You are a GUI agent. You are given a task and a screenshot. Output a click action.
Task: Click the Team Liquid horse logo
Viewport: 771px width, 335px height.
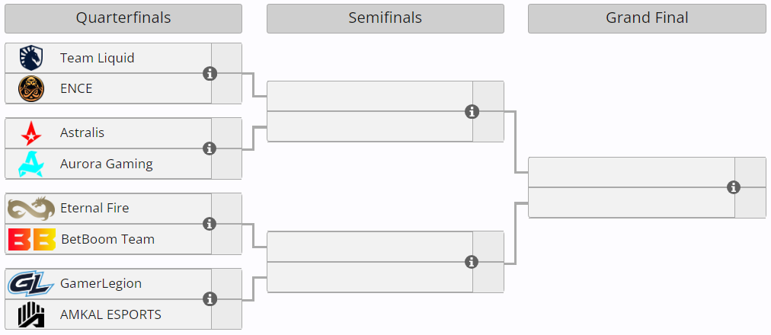point(31,58)
